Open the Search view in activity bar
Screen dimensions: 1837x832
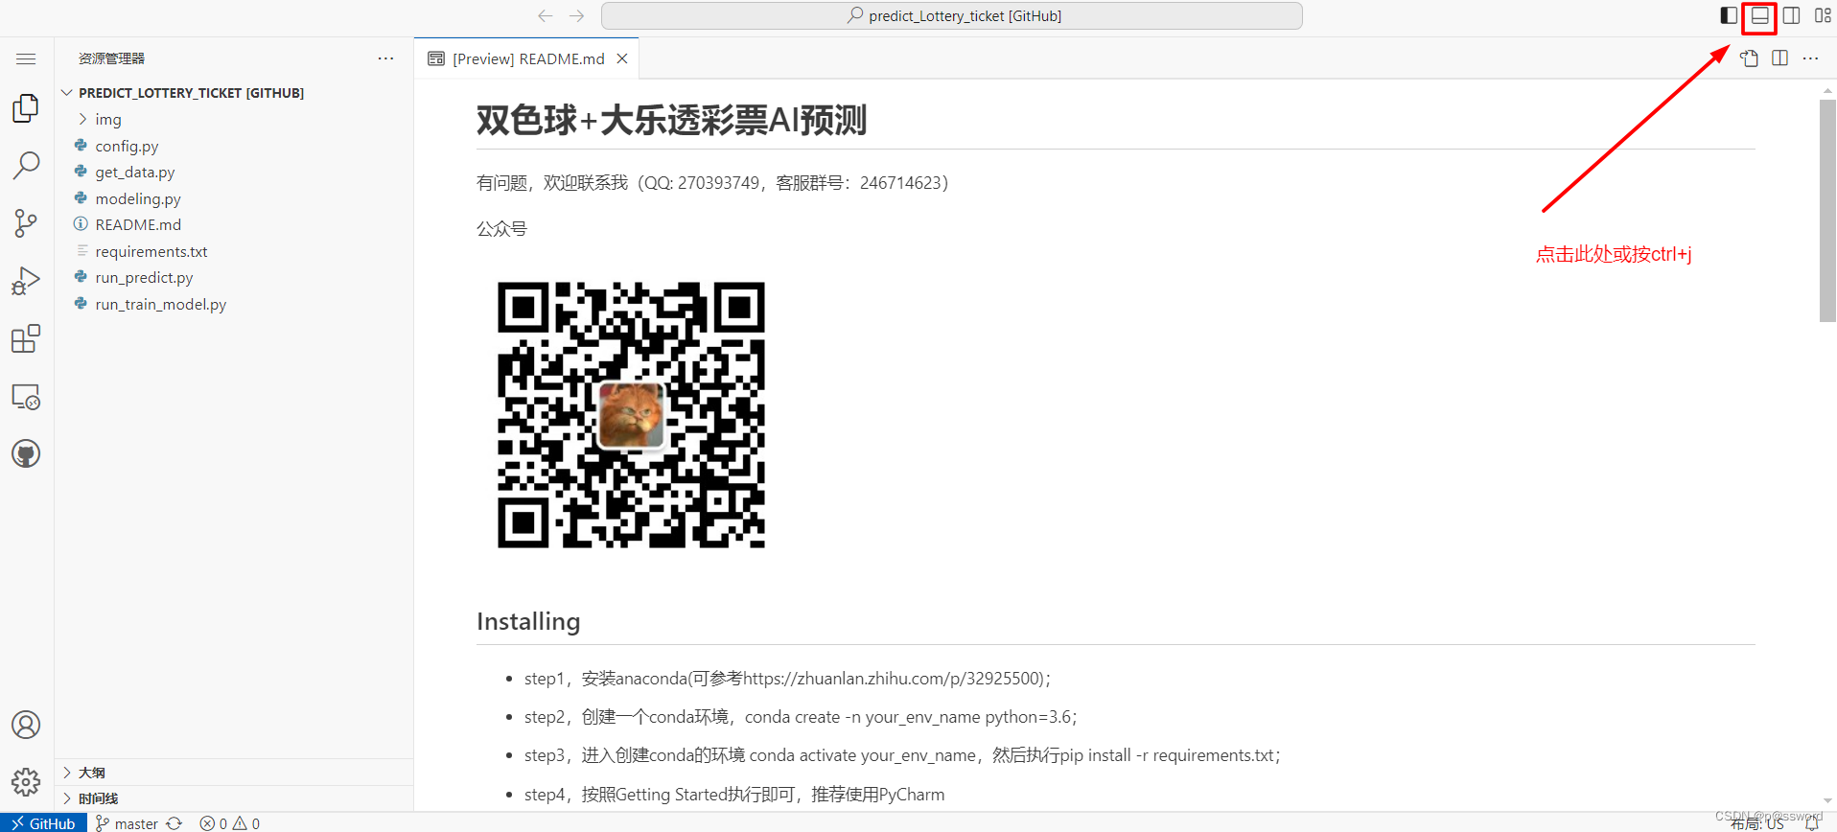(26, 165)
